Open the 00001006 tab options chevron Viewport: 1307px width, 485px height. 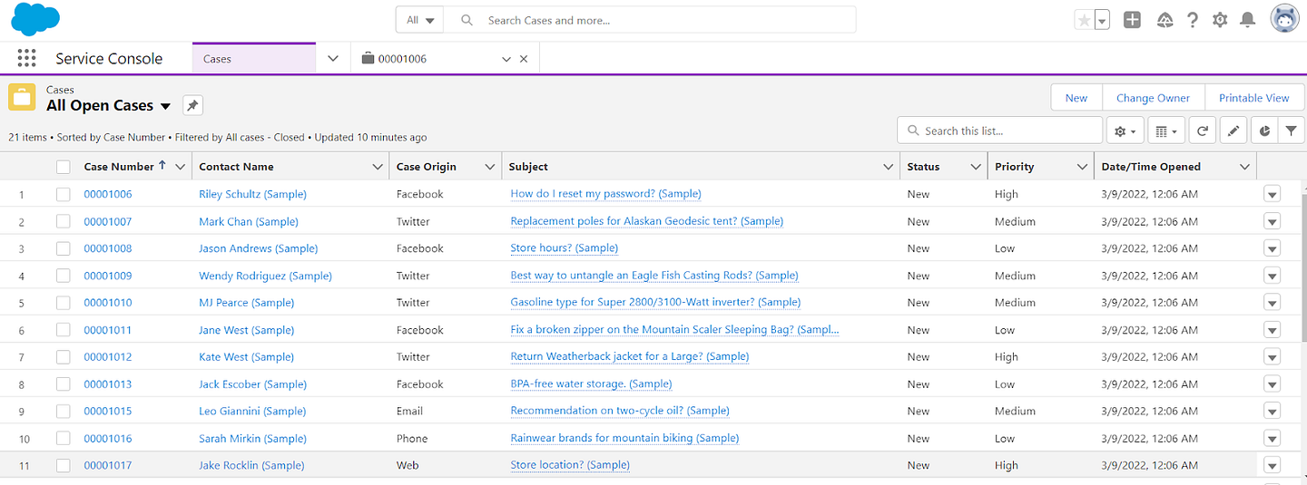[x=506, y=59]
